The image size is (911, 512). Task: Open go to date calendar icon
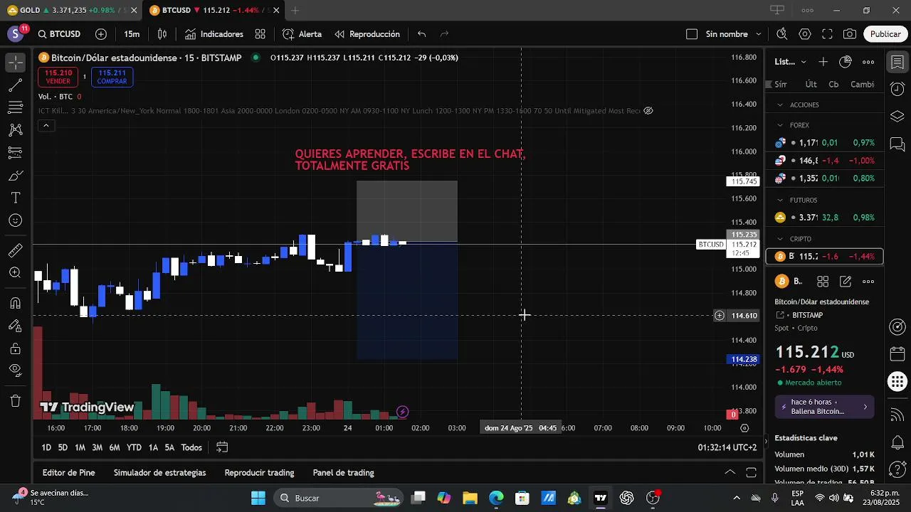pyautogui.click(x=222, y=447)
